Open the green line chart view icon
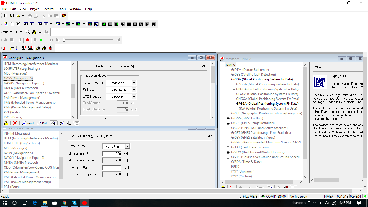 click(x=68, y=24)
